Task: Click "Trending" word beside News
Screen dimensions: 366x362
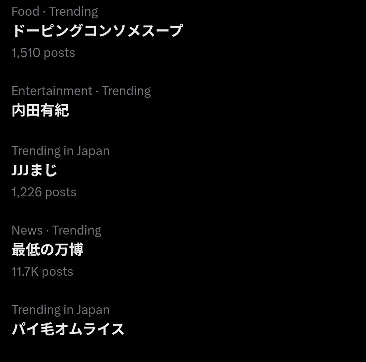Action: 77,231
